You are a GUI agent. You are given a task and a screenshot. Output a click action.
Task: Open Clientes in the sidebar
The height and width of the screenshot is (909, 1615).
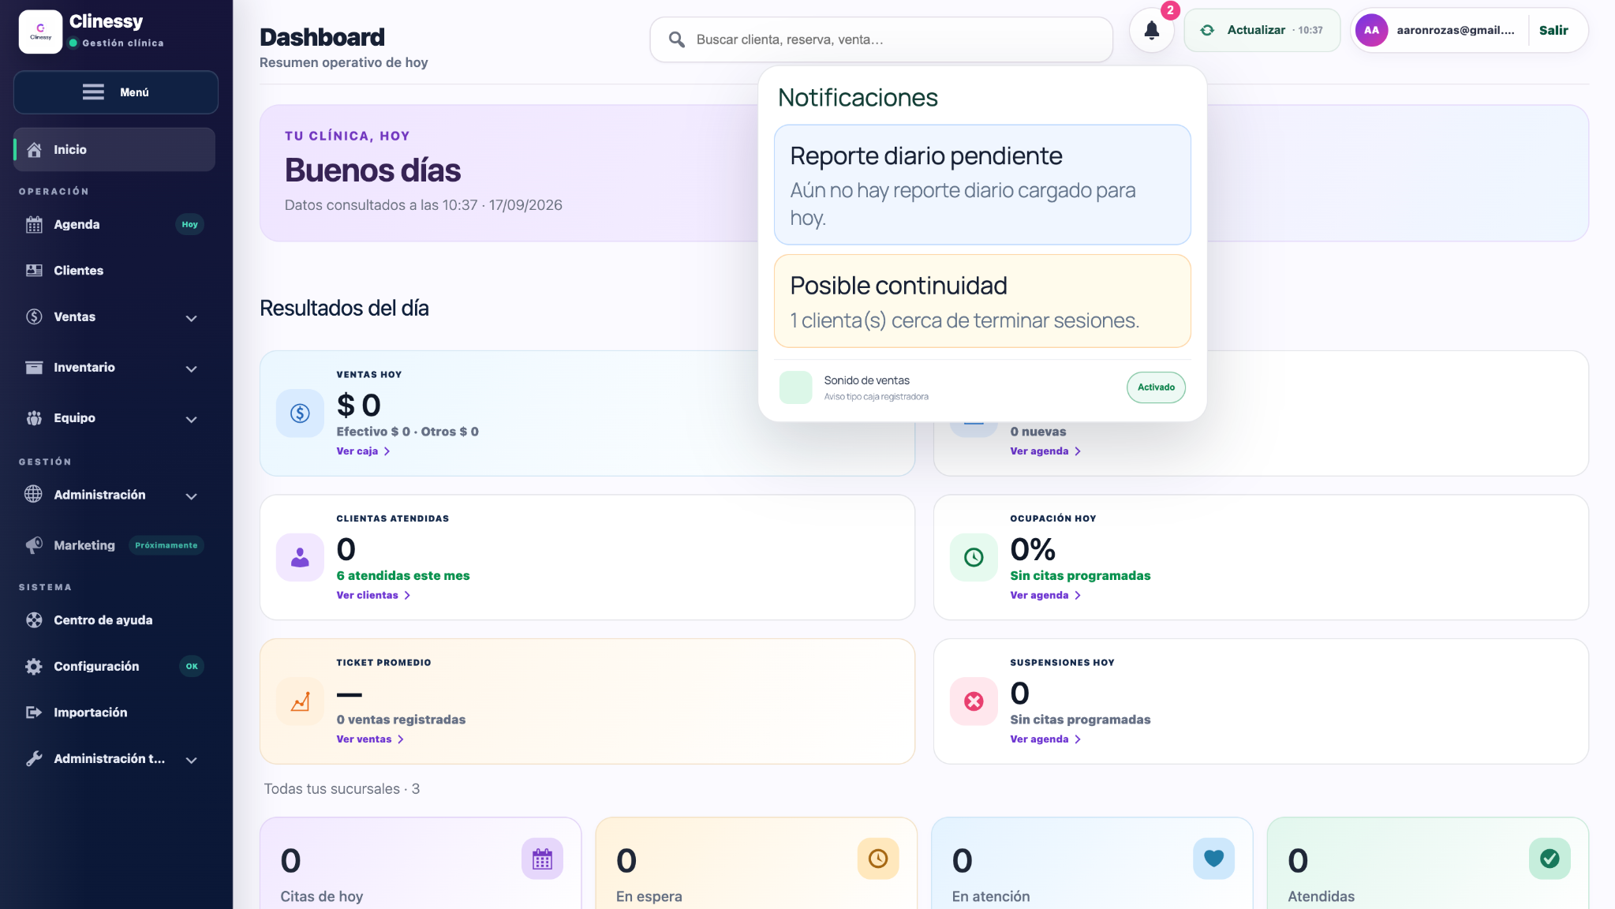click(114, 271)
